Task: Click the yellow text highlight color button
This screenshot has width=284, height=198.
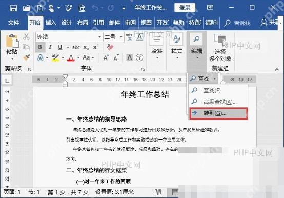Action: [x=55, y=58]
